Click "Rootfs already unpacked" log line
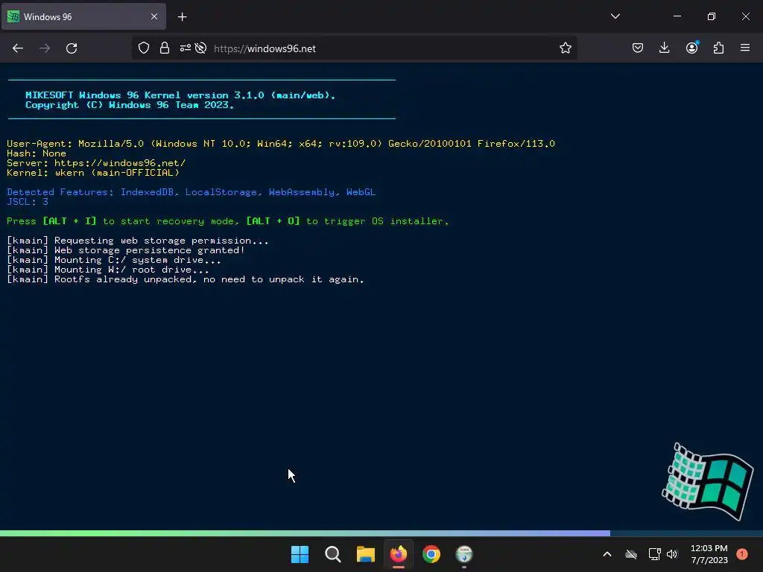The width and height of the screenshot is (763, 572). 186,280
